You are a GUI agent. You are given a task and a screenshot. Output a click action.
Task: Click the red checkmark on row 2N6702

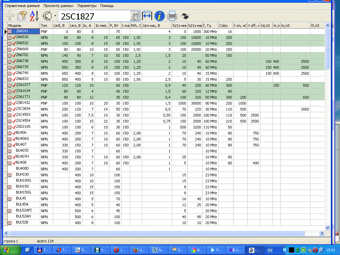(14, 55)
